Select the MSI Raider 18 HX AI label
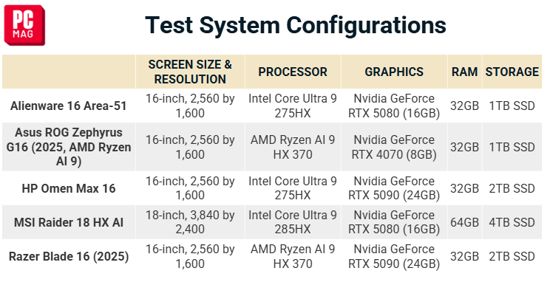Screen dimensions: 550x282 coord(69,222)
